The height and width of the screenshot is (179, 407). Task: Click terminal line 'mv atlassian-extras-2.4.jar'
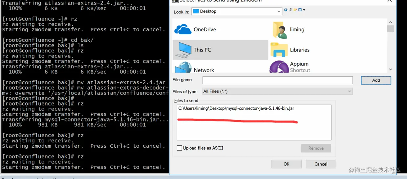pyautogui.click(x=84, y=82)
